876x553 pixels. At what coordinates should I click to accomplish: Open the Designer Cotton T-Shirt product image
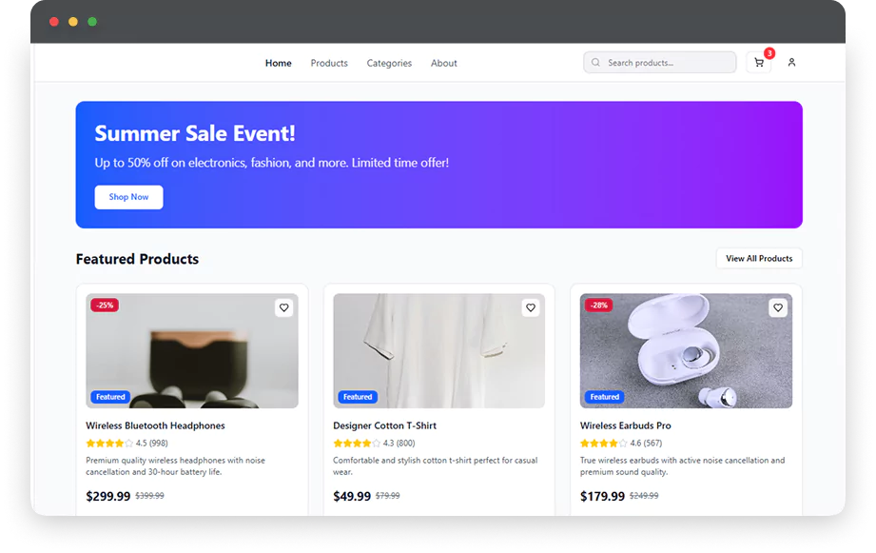click(x=439, y=351)
